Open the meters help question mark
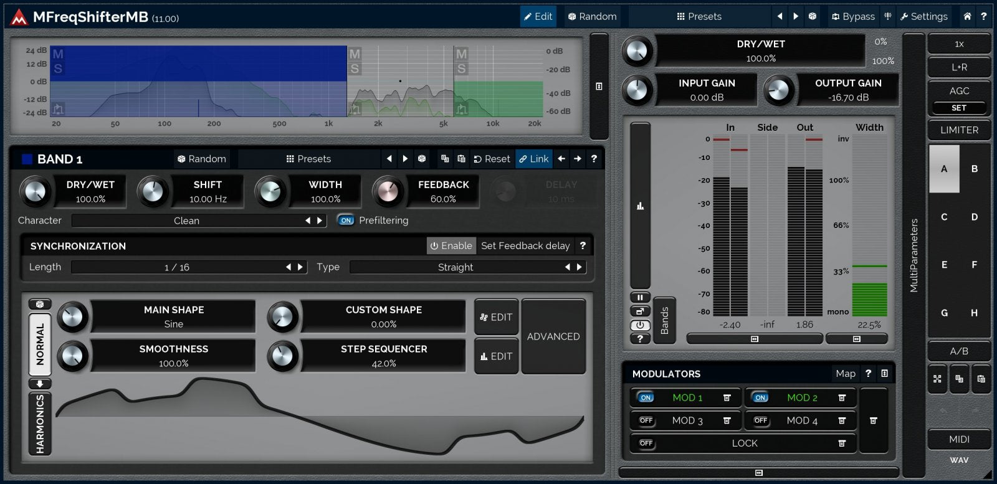This screenshot has height=484, width=997. click(640, 339)
